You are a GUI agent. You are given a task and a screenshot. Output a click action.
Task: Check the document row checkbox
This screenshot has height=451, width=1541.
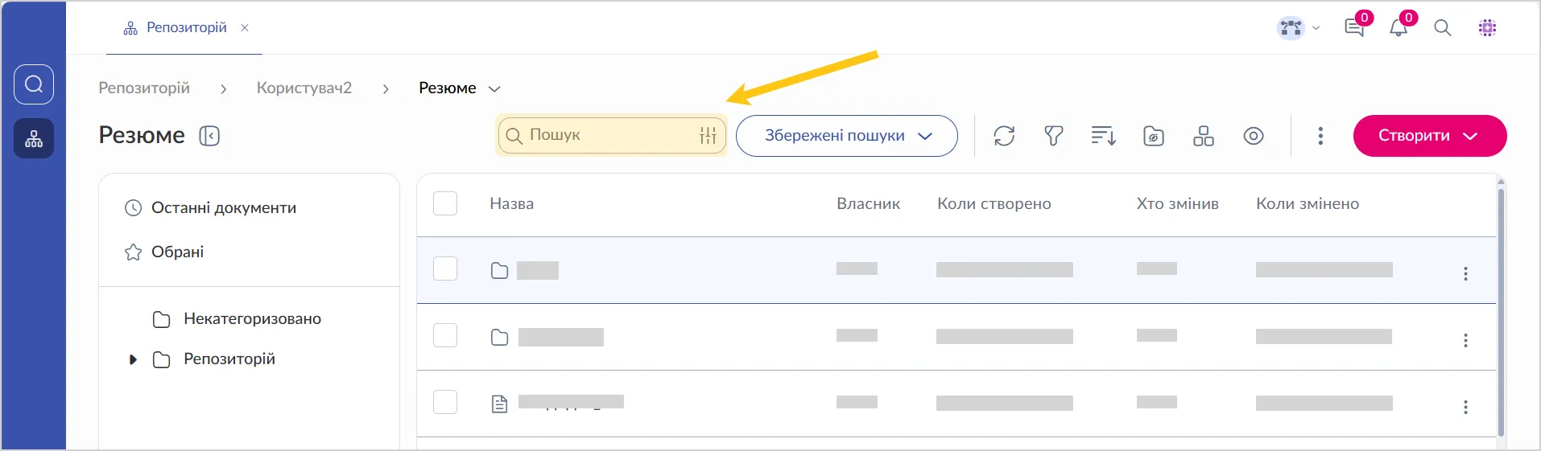(445, 402)
